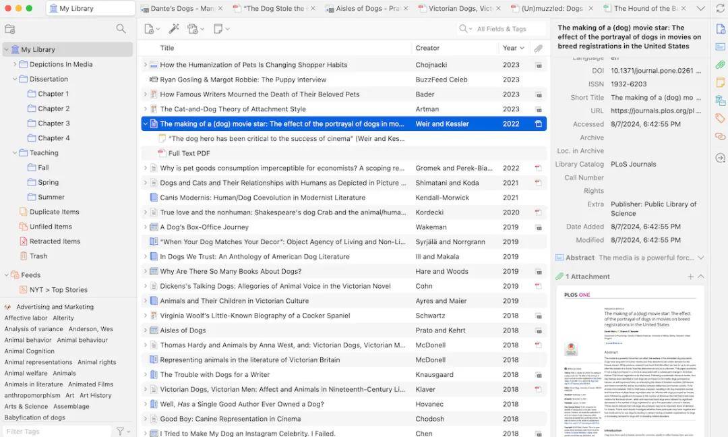Viewport: 728px width, 437px height.
Task: Click the Locate arrow icon in side rail
Action: pyautogui.click(x=720, y=158)
